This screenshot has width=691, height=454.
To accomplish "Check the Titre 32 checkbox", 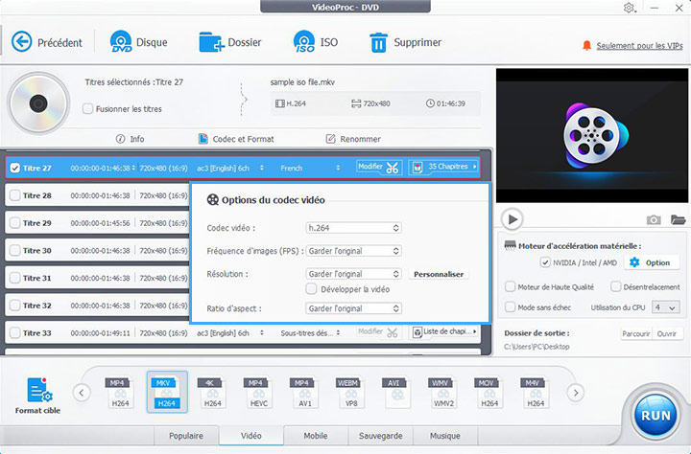I will (15, 306).
